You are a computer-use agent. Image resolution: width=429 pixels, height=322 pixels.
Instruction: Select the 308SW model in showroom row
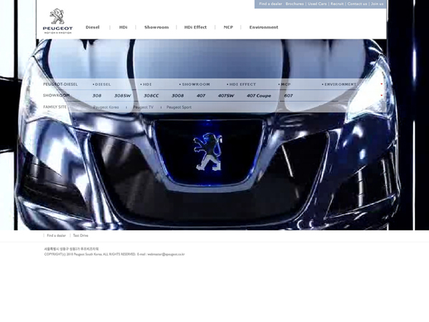pyautogui.click(x=122, y=95)
